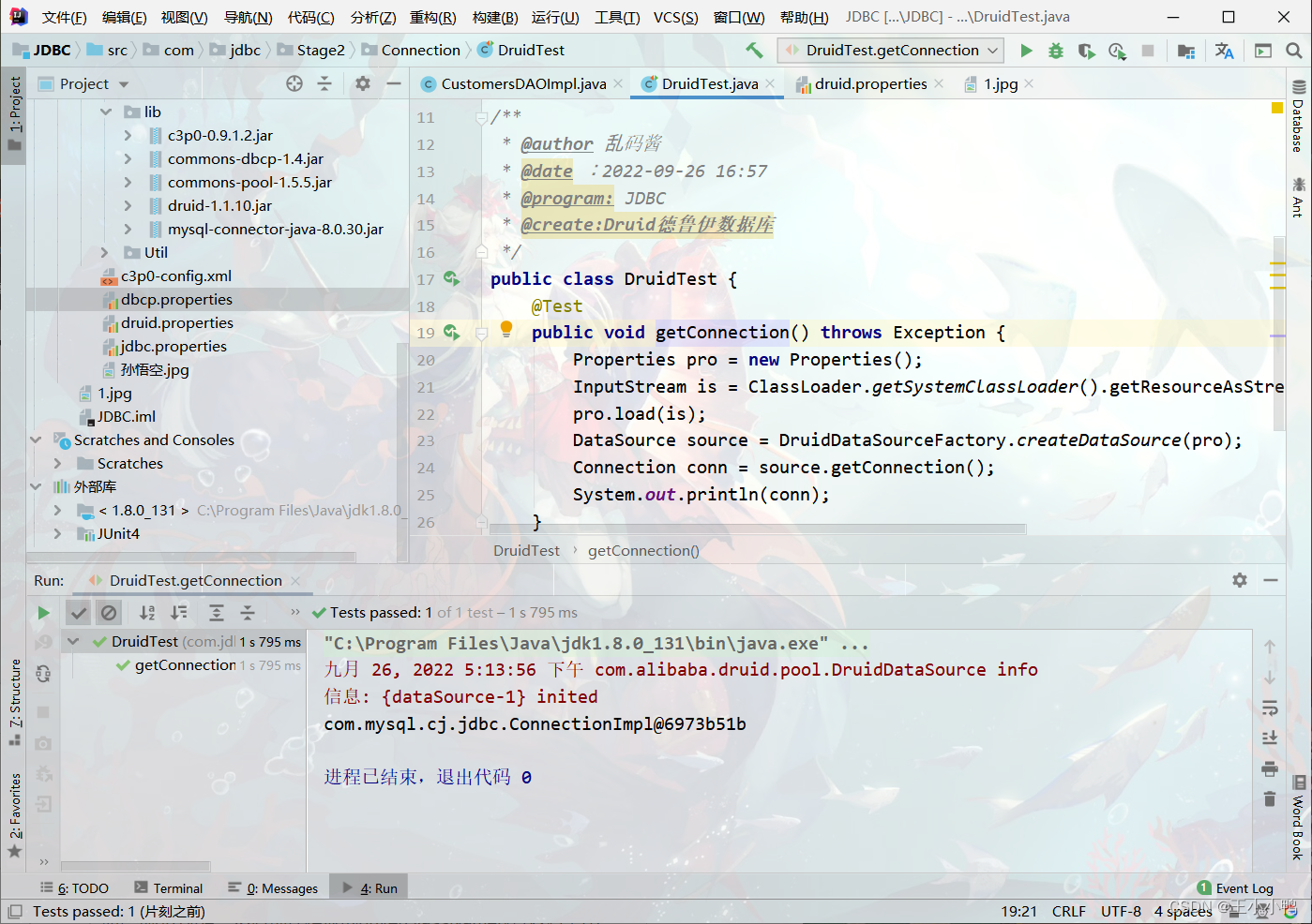Open the Run with profiler icon

pyautogui.click(x=1116, y=51)
